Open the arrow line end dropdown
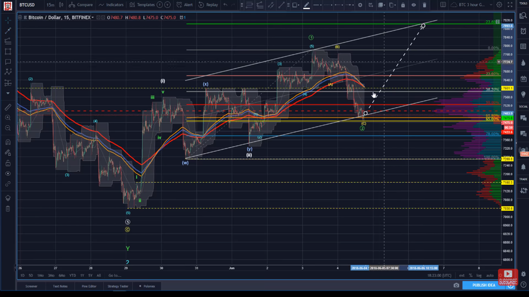The height and width of the screenshot is (297, 529). [349, 5]
